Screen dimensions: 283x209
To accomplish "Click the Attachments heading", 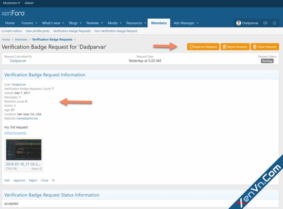I will click(x=15, y=133).
